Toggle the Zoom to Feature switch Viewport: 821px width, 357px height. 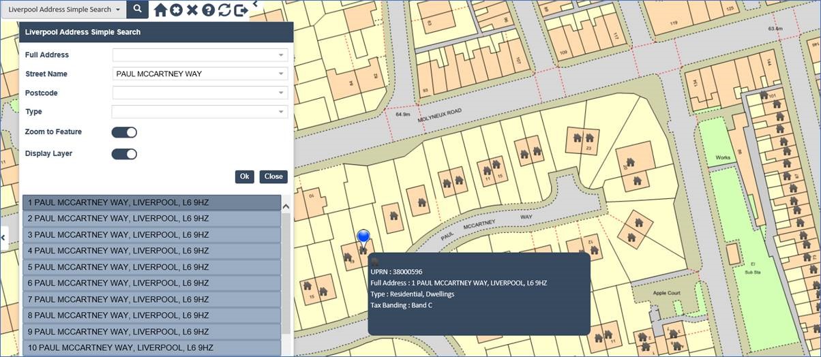(x=125, y=132)
